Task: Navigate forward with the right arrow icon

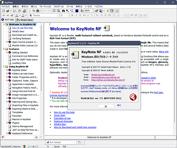Action: point(8,15)
